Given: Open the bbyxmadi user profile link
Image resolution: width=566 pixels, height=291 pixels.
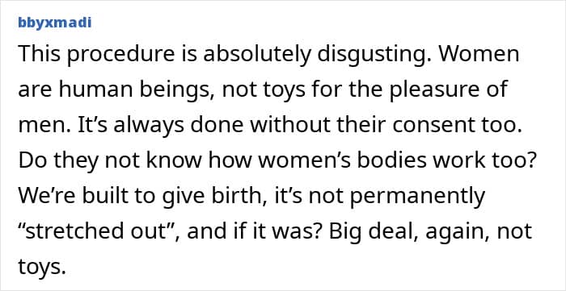Looking at the screenshot, I should pos(54,23).
